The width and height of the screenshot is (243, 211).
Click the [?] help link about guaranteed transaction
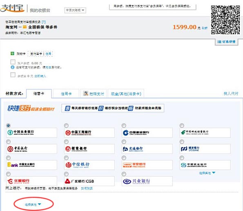pos(44,22)
